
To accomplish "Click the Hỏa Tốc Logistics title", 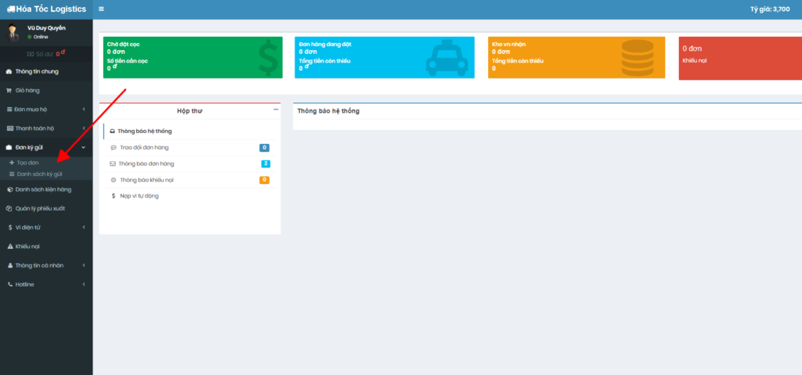I will [51, 9].
